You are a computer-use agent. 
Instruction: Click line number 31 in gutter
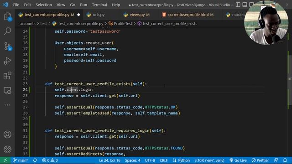(x=25, y=131)
